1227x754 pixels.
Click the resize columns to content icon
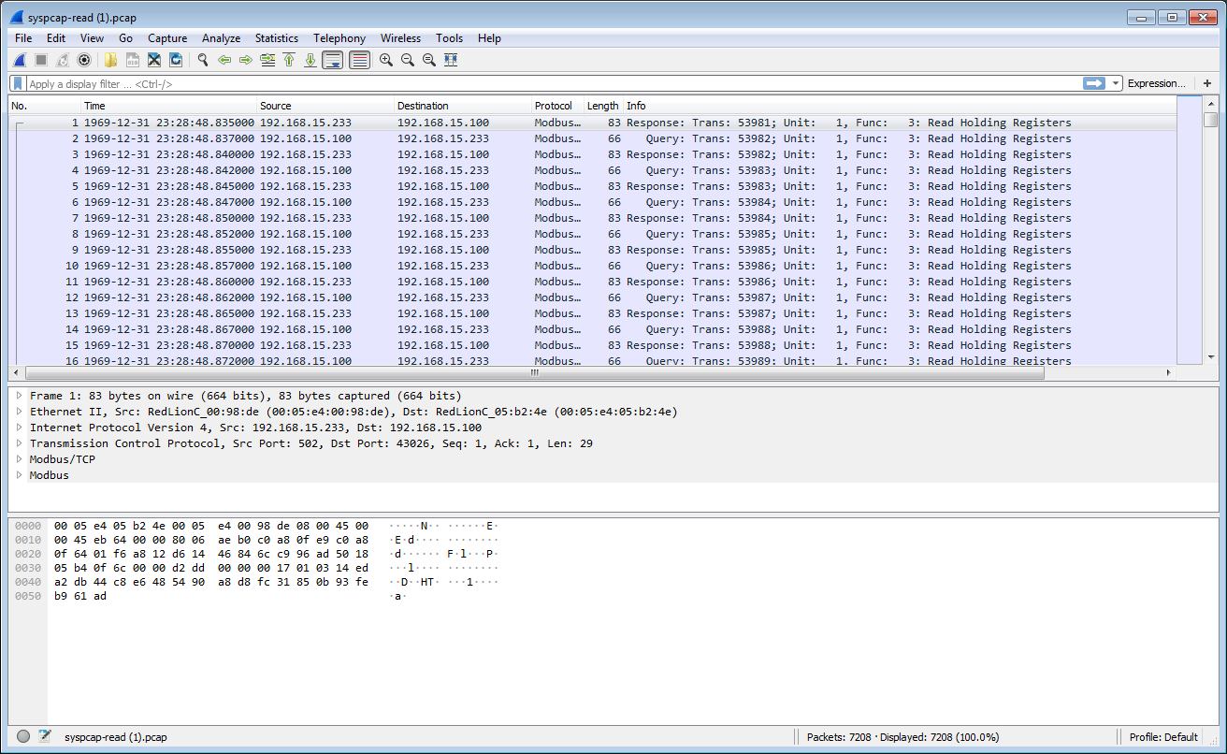point(451,60)
